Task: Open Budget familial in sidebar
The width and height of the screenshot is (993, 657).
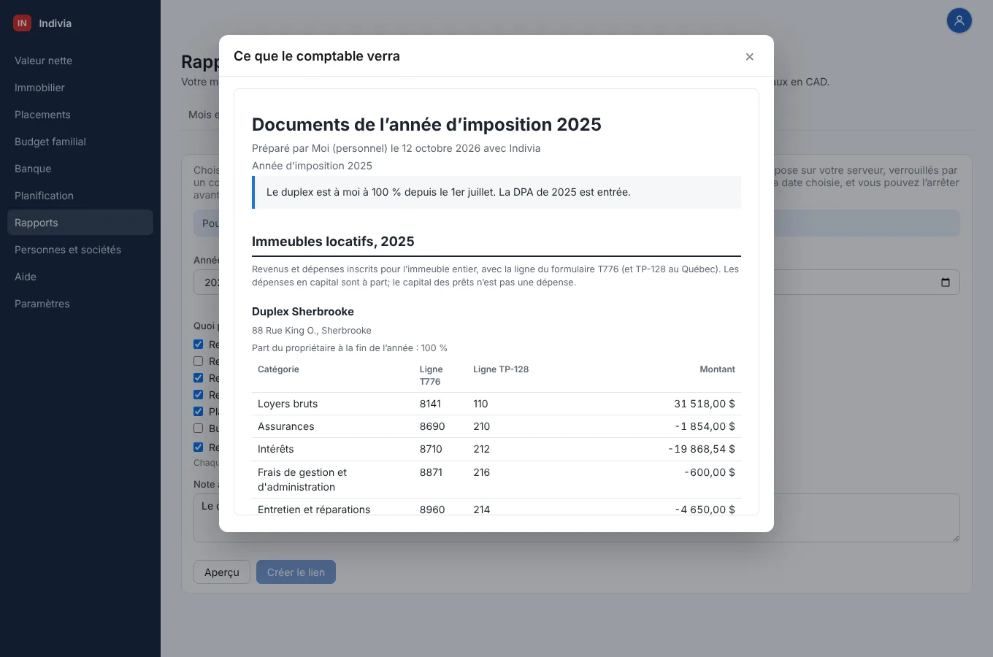Action: pos(80,142)
